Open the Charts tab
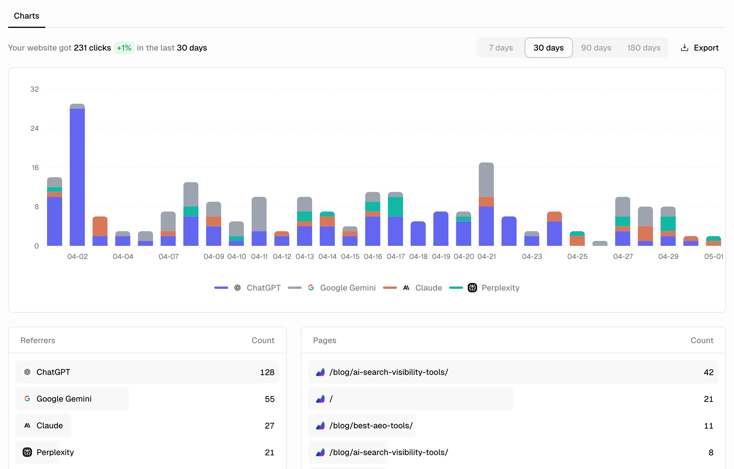The image size is (734, 469). (x=26, y=16)
